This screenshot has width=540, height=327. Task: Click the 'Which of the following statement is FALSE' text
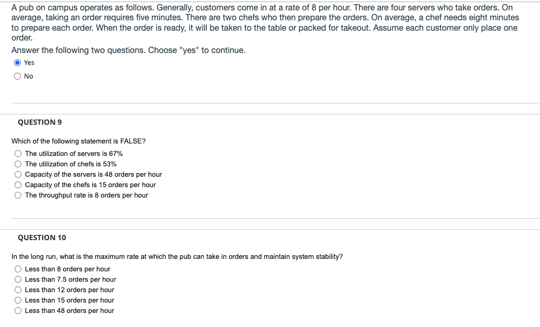tap(79, 141)
